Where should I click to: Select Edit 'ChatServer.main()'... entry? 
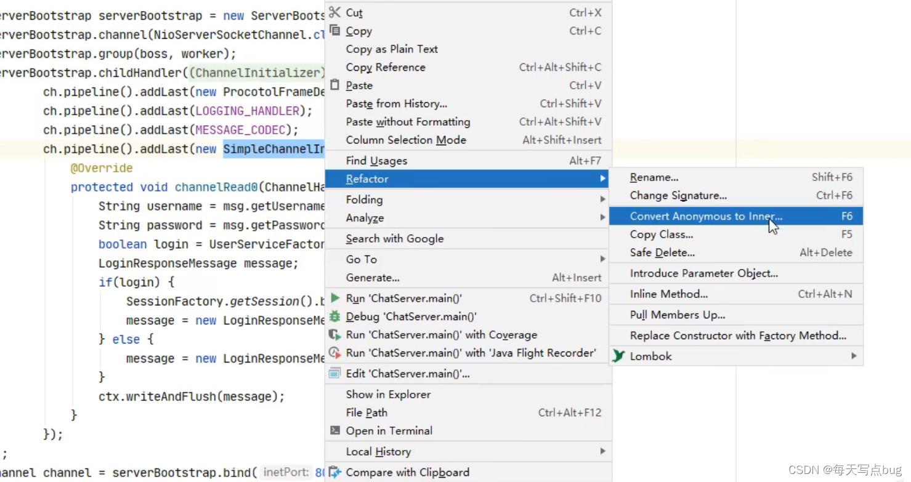pyautogui.click(x=468, y=374)
